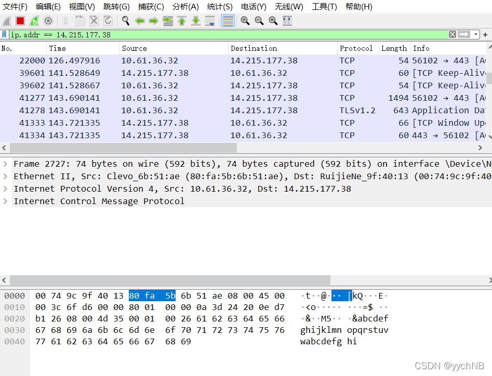Clear the display filter with X button
The image size is (492, 376).
coord(453,34)
